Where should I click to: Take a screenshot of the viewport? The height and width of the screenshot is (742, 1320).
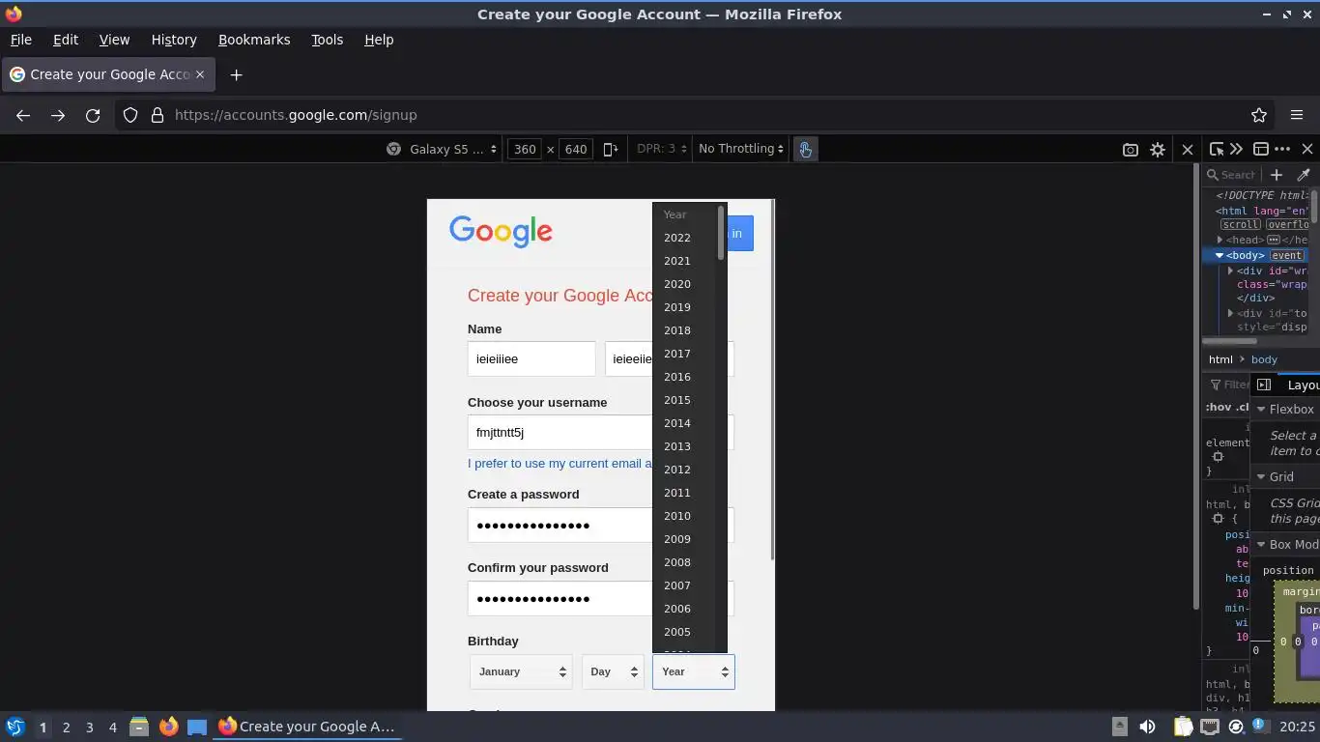tap(1130, 150)
